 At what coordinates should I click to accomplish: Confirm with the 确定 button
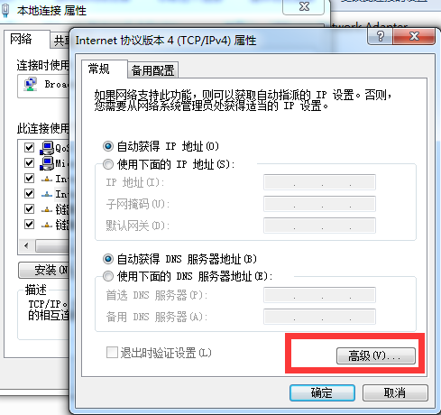[x=322, y=392]
